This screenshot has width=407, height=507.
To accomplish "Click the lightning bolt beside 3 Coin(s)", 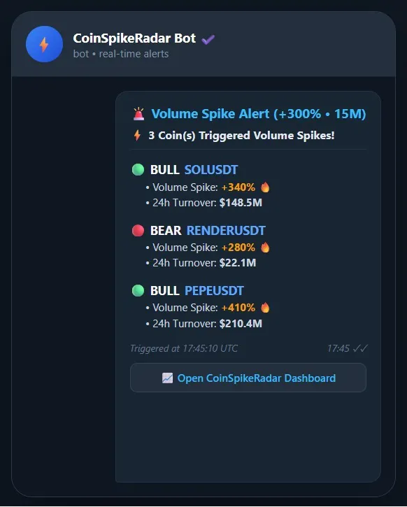I will (137, 135).
